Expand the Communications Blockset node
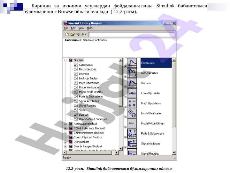Viewport: 230px width, 173px height. [65, 133]
